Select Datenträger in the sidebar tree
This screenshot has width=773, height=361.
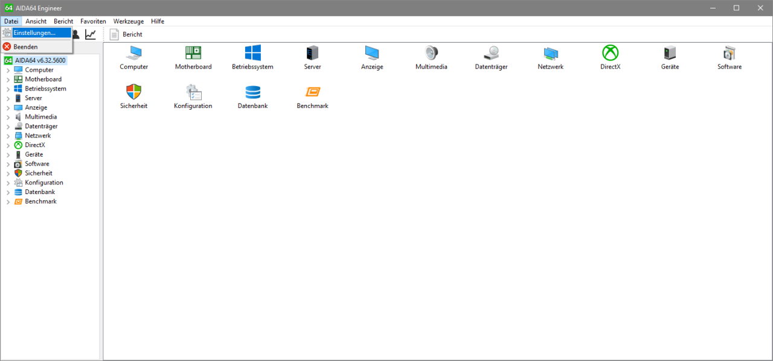(41, 127)
